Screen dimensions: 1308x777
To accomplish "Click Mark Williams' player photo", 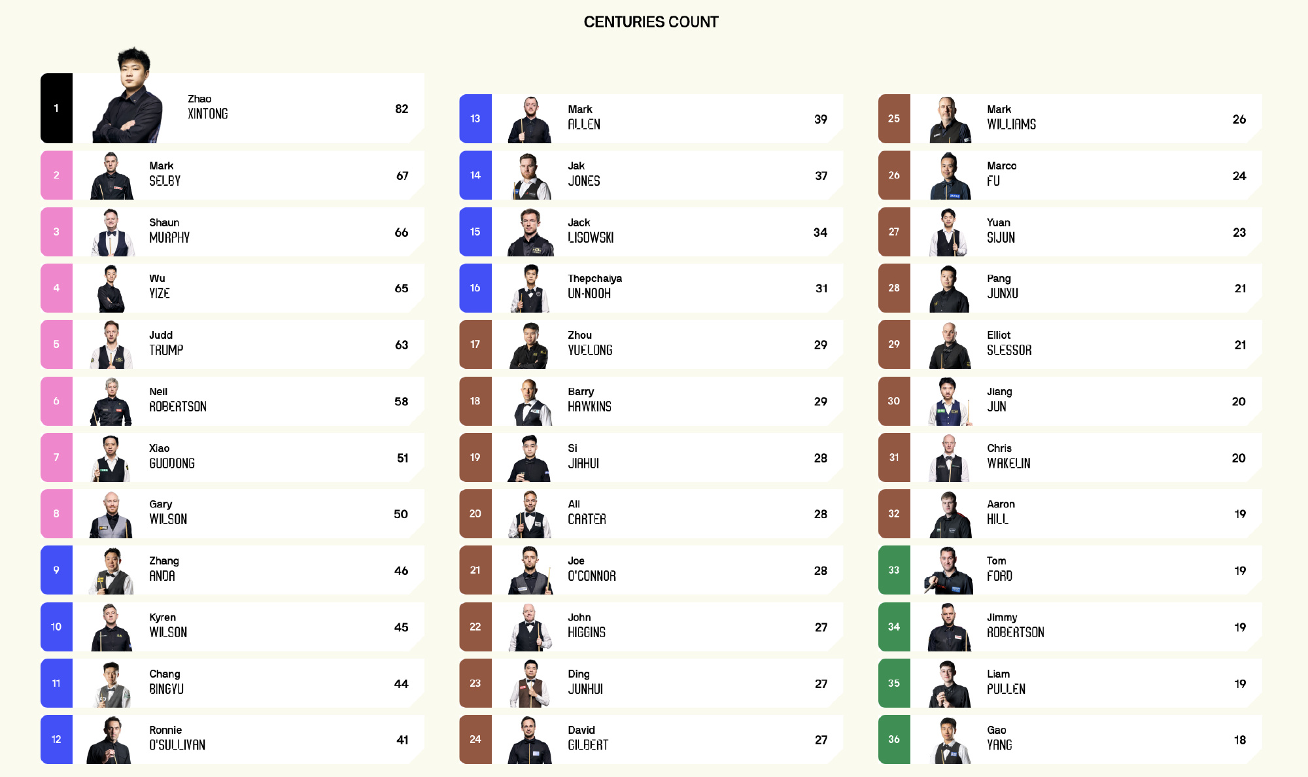I will point(950,120).
